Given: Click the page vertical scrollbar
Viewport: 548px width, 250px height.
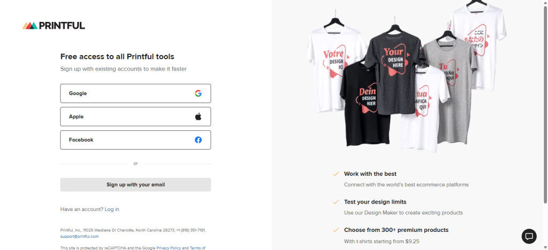Looking at the screenshot, I should 545,105.
